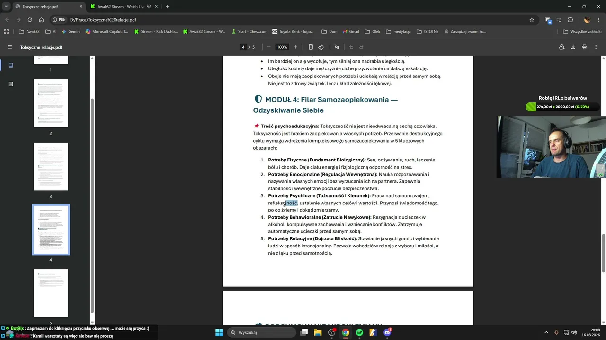The image size is (606, 340).
Task: Open the Start - Chess.com bookmark
Action: [x=250, y=32]
